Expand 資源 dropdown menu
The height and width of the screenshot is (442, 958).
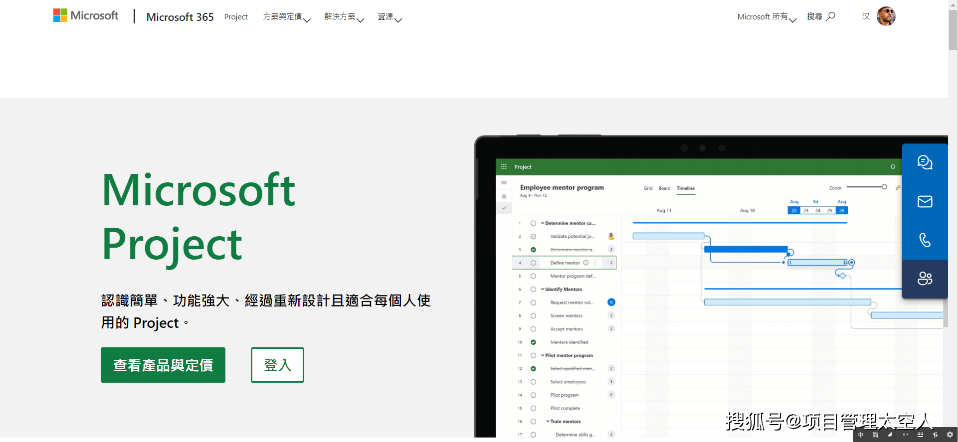click(x=389, y=17)
